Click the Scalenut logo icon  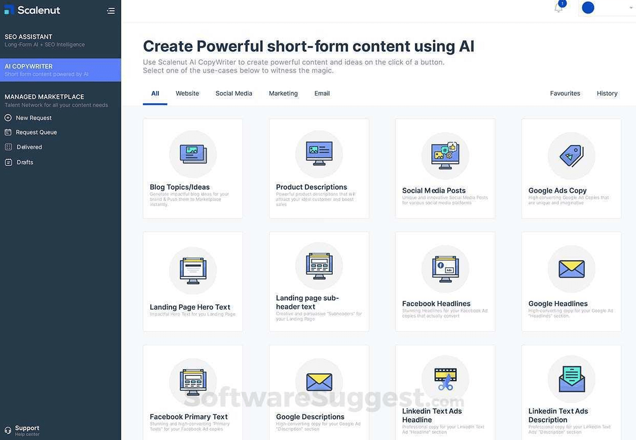9,10
